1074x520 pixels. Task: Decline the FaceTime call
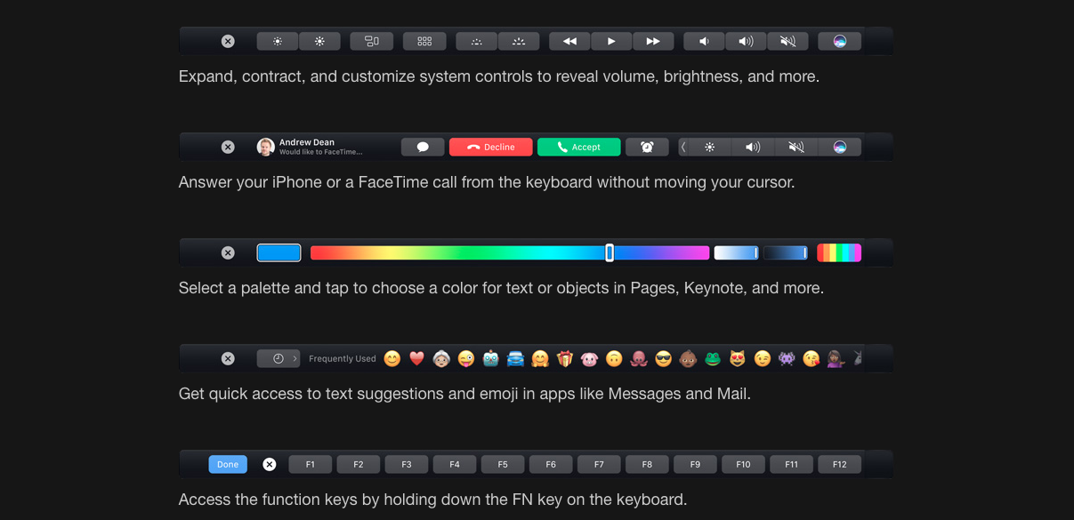(491, 147)
